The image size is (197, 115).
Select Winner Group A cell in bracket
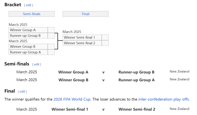pyautogui.click(x=28, y=30)
